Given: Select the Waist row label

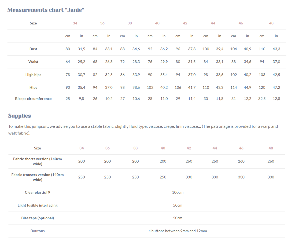Looking at the screenshot, I should 33,62.
